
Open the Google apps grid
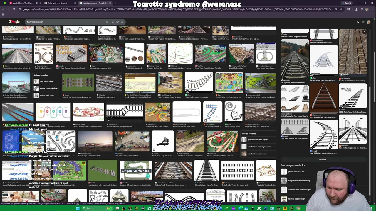pyautogui.click(x=363, y=22)
